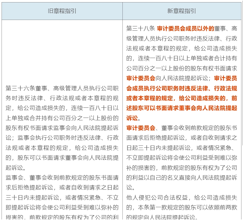Click the highlighted text 审计委员会成员以外的
Screen dimensions: 243x221
(x=185, y=29)
